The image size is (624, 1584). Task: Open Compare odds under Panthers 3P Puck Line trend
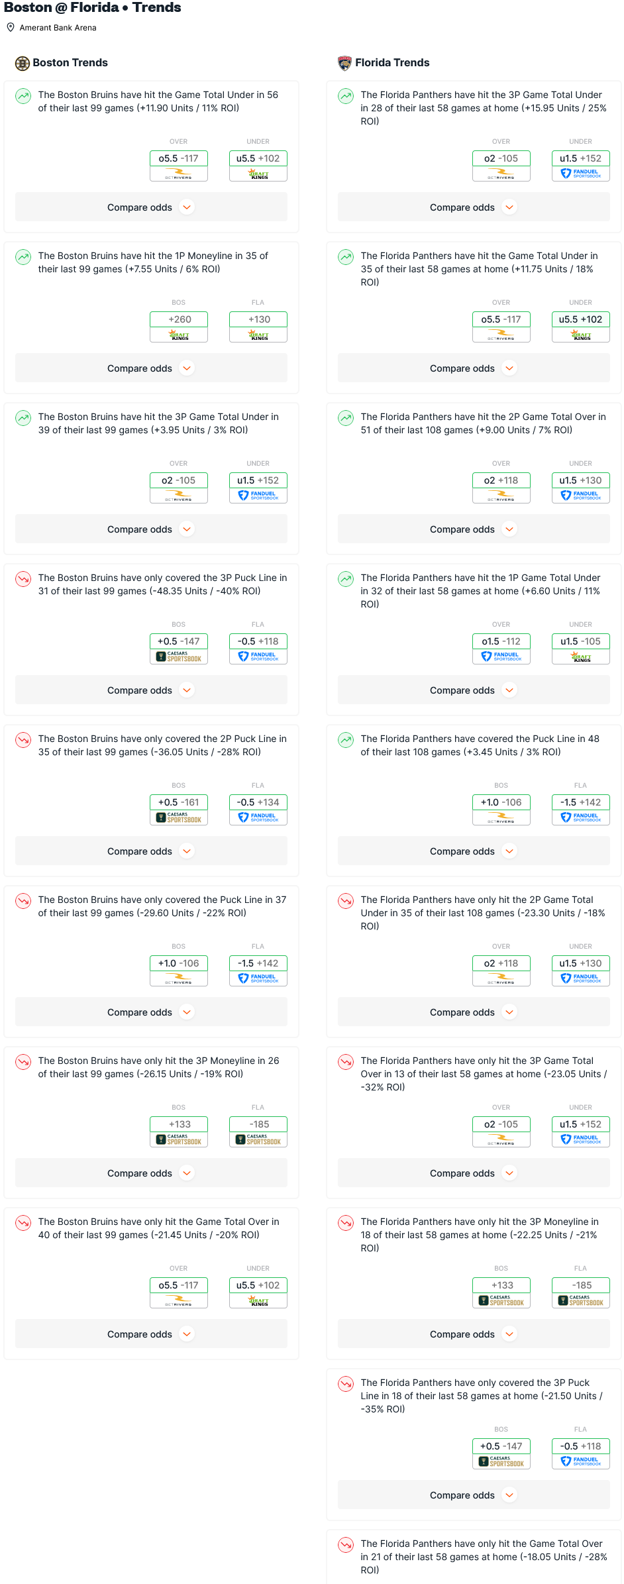pos(474,1495)
